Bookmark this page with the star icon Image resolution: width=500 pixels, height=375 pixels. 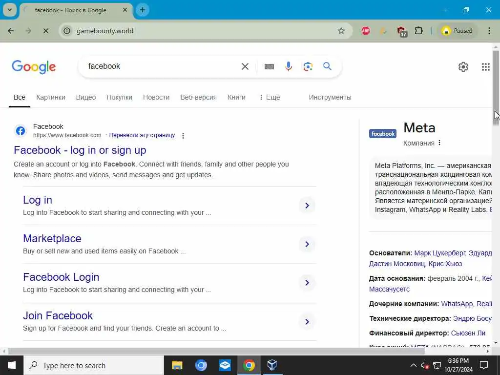pyautogui.click(x=341, y=31)
